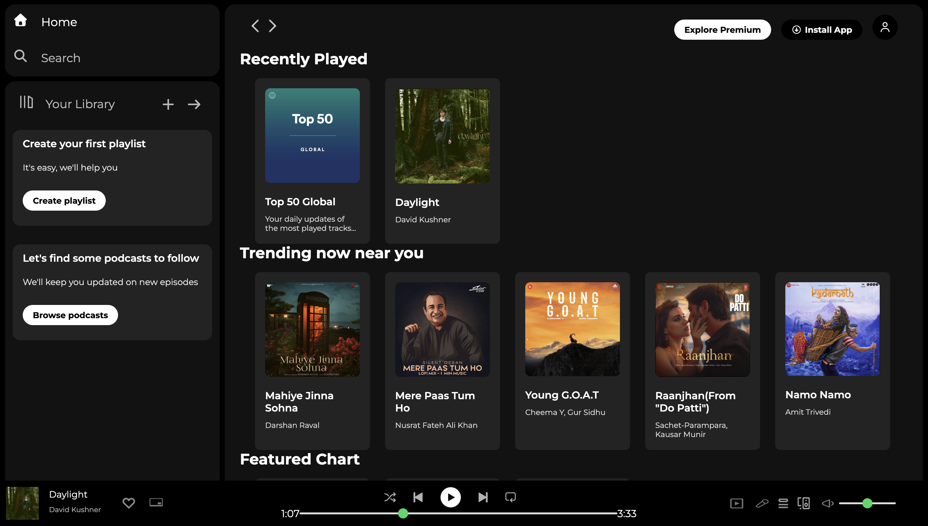Click Install App button
Image resolution: width=928 pixels, height=526 pixels.
[822, 30]
